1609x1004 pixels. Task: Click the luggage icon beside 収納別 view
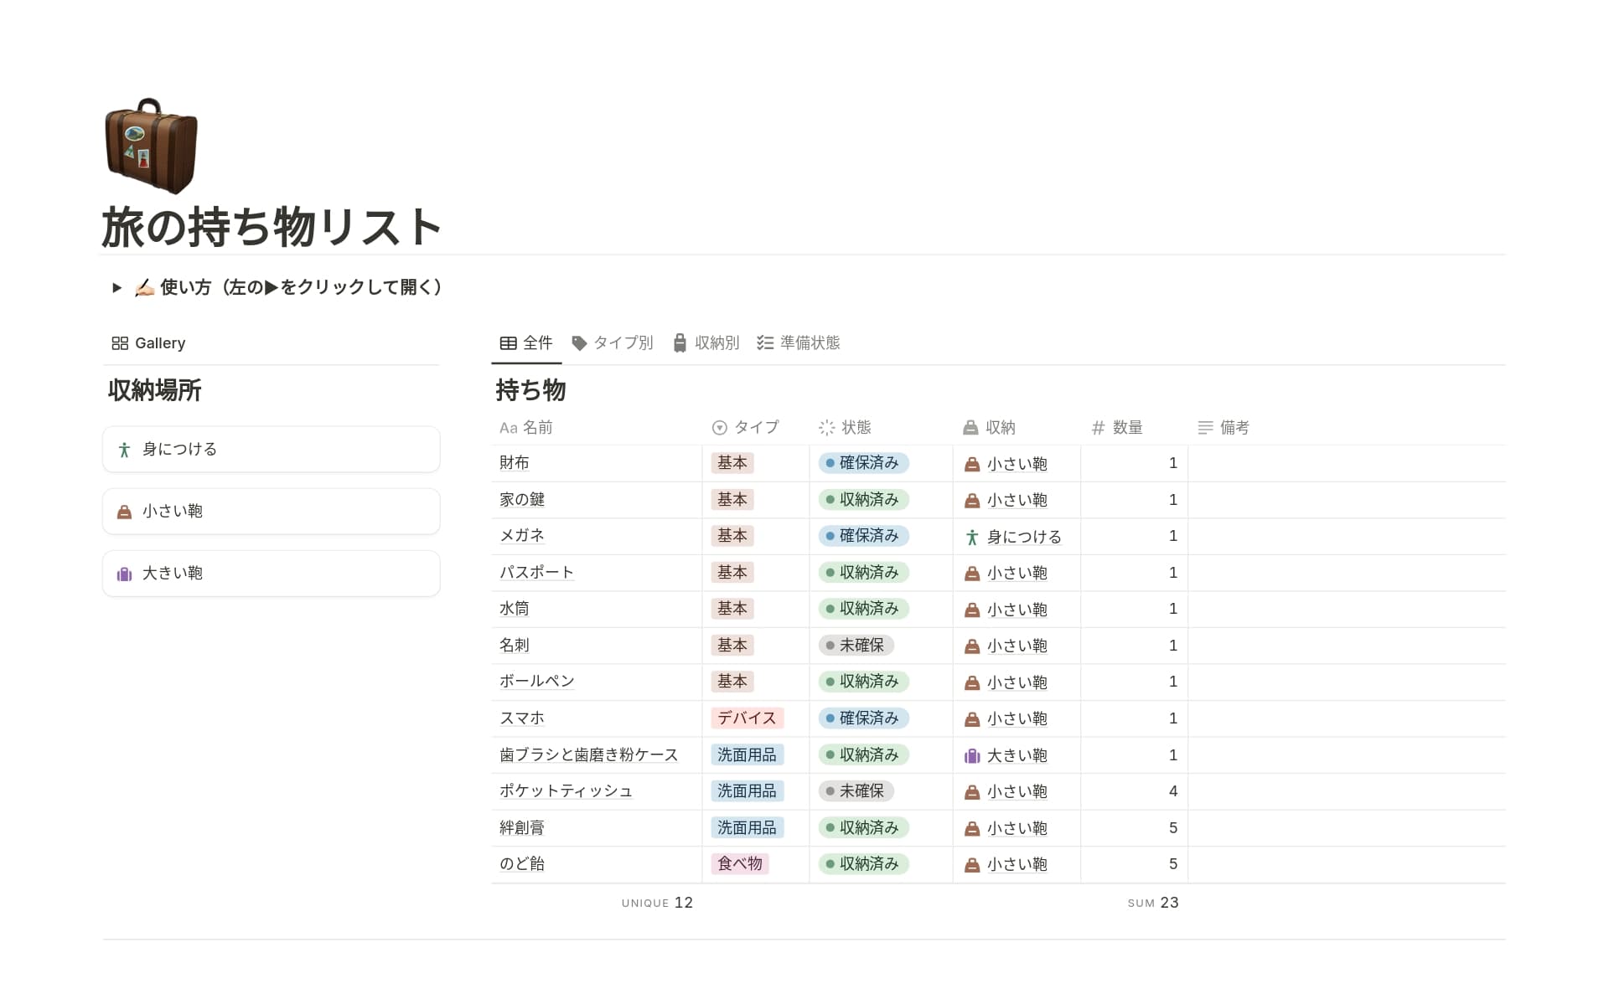pyautogui.click(x=678, y=342)
